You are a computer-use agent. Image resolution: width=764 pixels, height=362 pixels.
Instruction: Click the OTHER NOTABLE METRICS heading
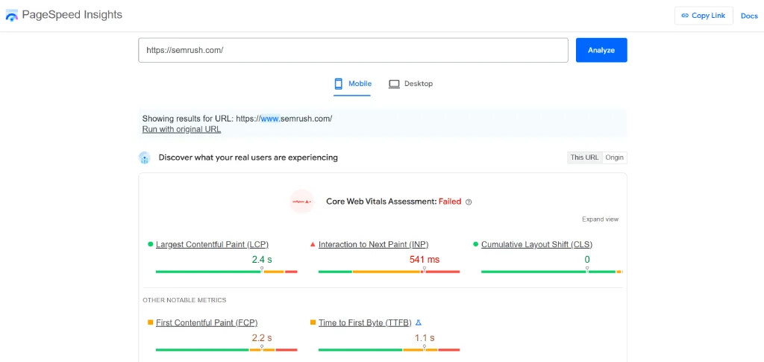pyautogui.click(x=184, y=300)
